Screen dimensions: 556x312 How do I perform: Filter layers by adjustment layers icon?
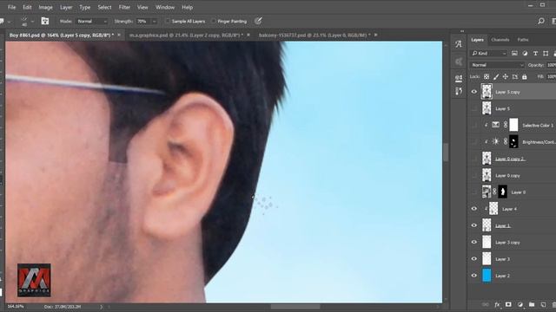coord(525,54)
